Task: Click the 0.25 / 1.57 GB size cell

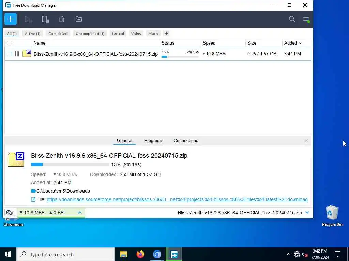Action: tap(262, 54)
